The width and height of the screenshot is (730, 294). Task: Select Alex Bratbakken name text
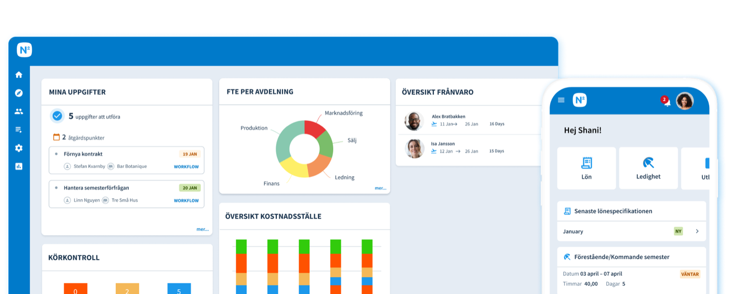point(448,116)
